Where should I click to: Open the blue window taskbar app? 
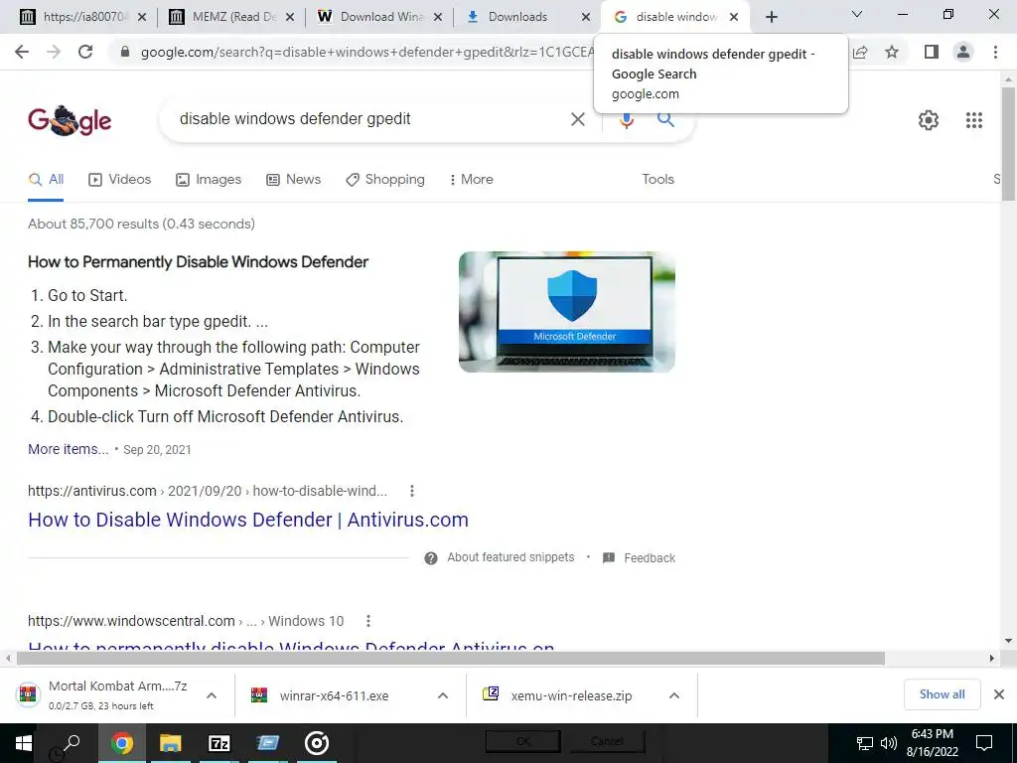[x=267, y=743]
